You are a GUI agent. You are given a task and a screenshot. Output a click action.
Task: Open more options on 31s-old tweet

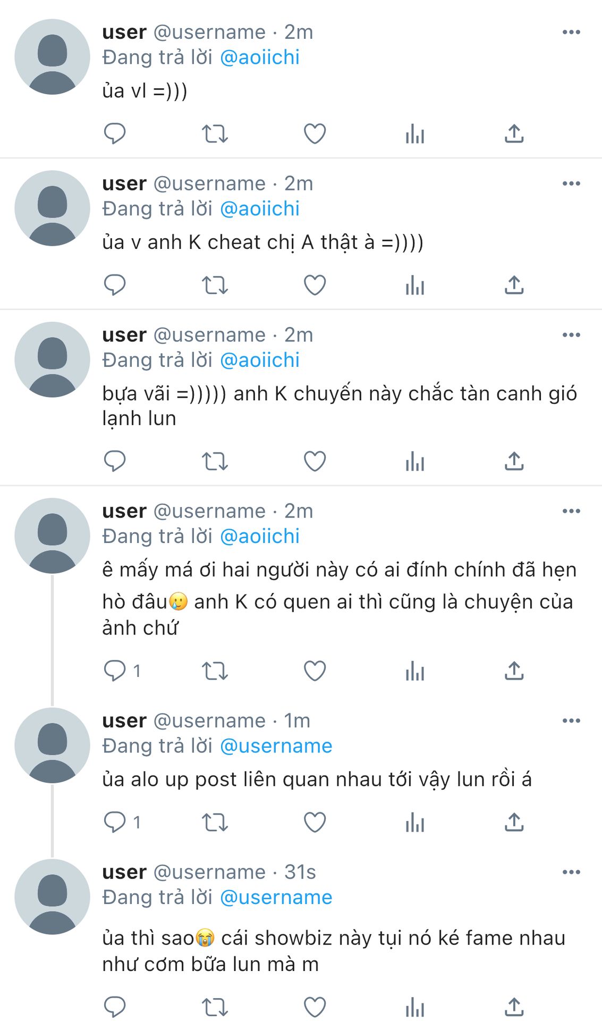571,872
